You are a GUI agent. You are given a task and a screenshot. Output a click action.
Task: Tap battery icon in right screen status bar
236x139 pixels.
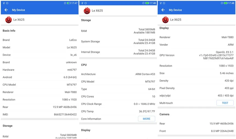click(x=226, y=3)
